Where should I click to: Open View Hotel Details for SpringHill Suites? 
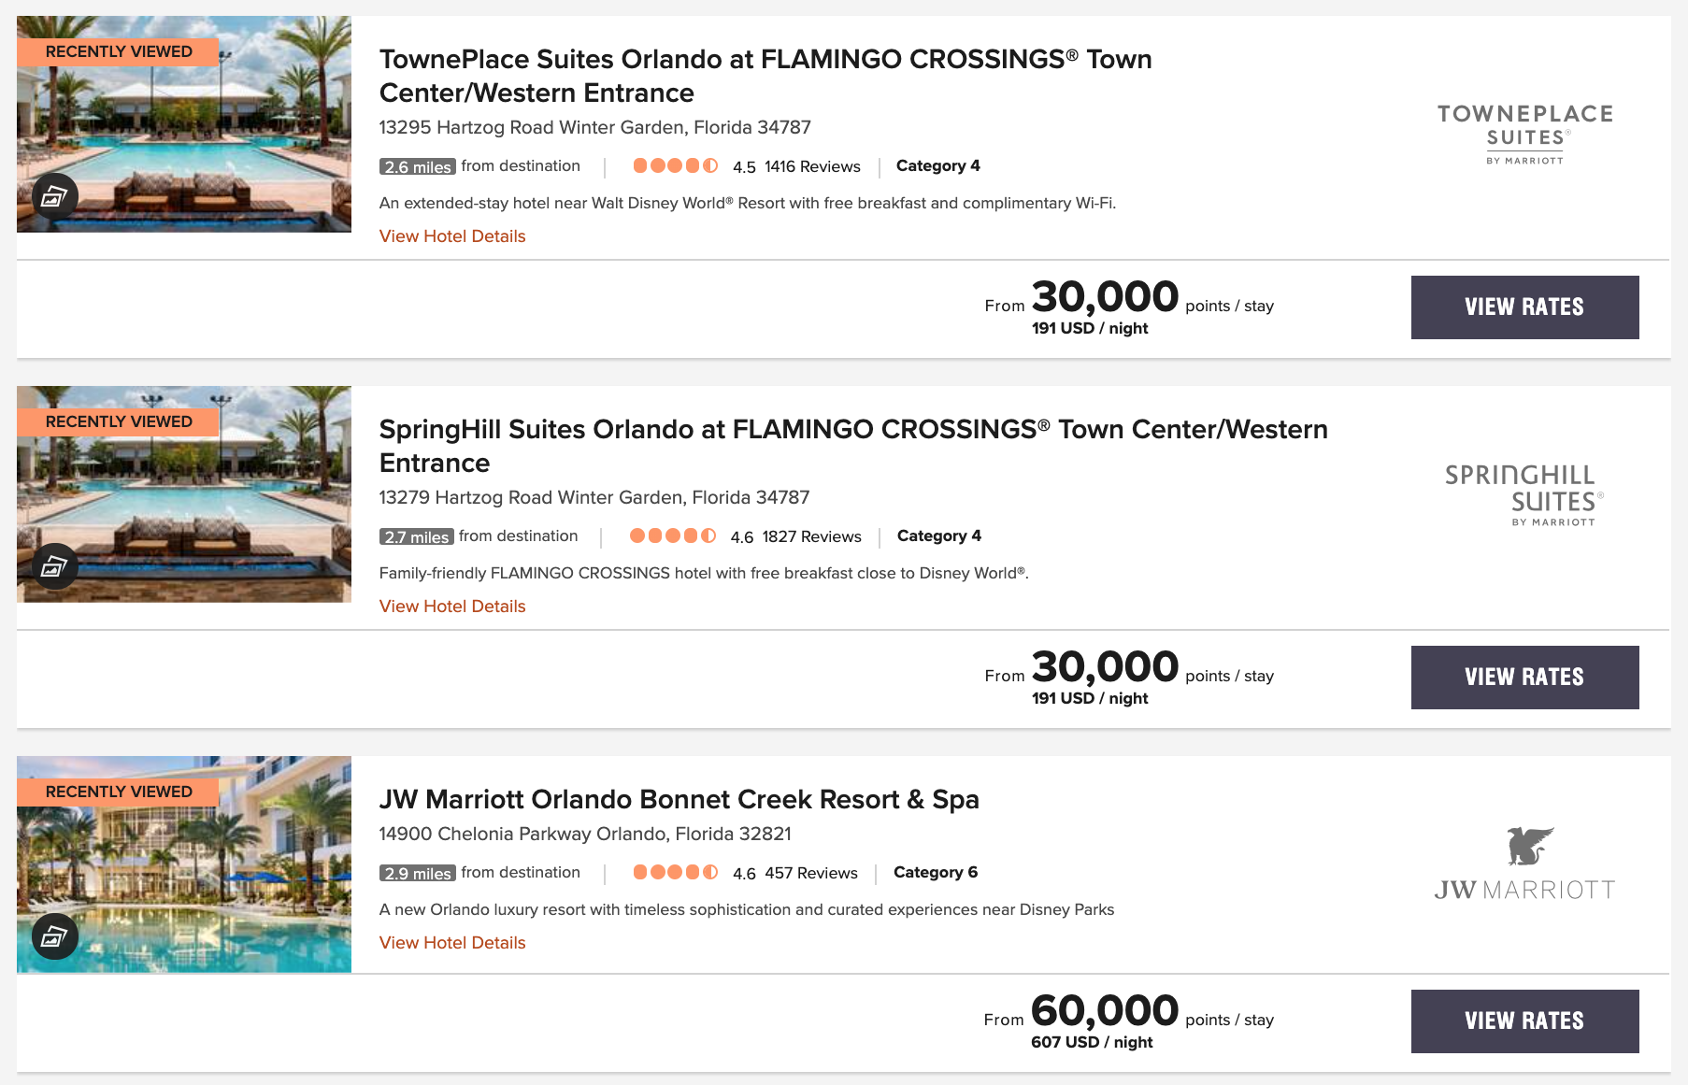[x=452, y=607]
